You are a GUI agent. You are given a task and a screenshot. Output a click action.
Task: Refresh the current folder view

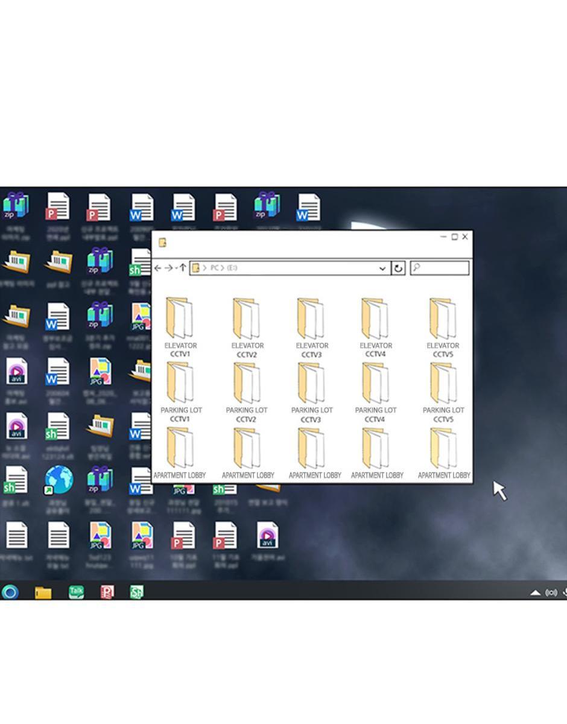coord(398,268)
